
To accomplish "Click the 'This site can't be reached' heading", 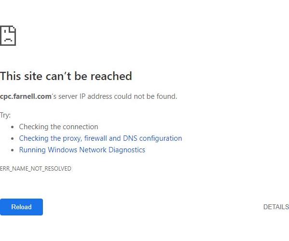I will pyautogui.click(x=66, y=76).
